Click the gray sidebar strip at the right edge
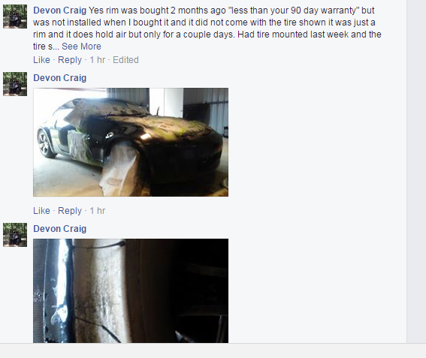The height and width of the screenshot is (358, 426). 416,172
